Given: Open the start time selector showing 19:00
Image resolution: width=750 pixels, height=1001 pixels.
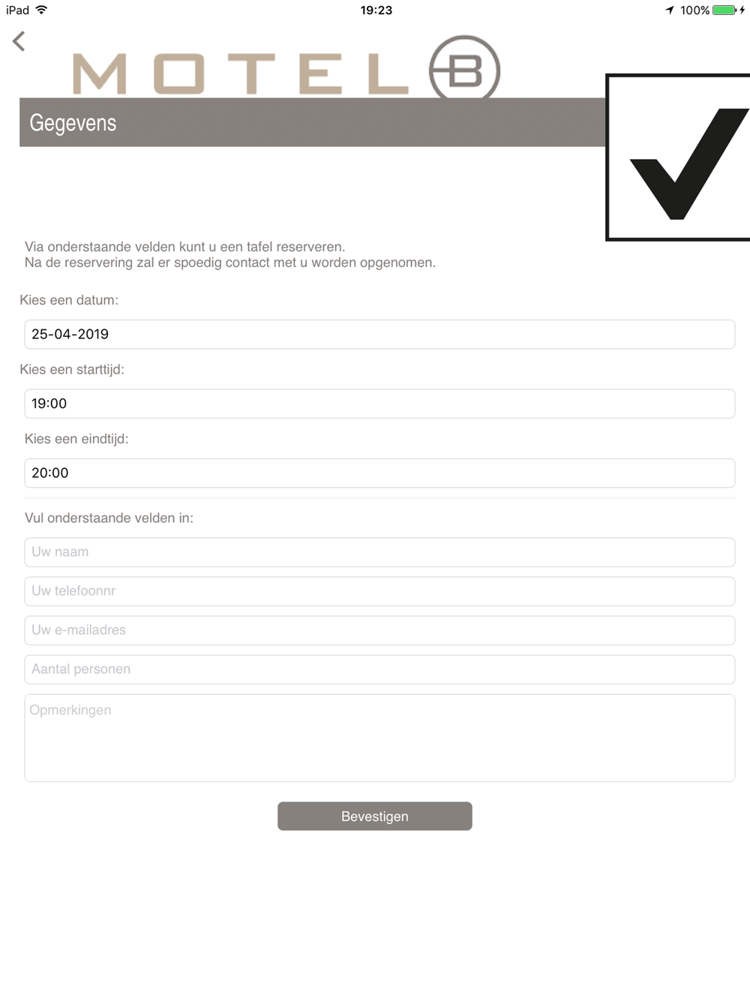Looking at the screenshot, I should click(379, 404).
